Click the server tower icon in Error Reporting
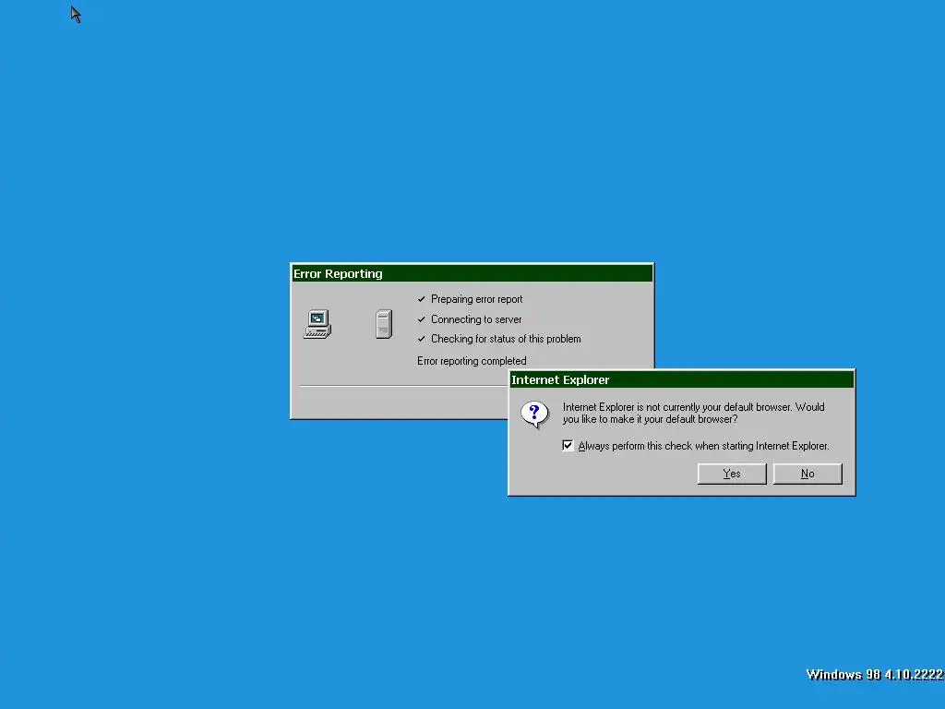The height and width of the screenshot is (709, 945). coord(384,324)
